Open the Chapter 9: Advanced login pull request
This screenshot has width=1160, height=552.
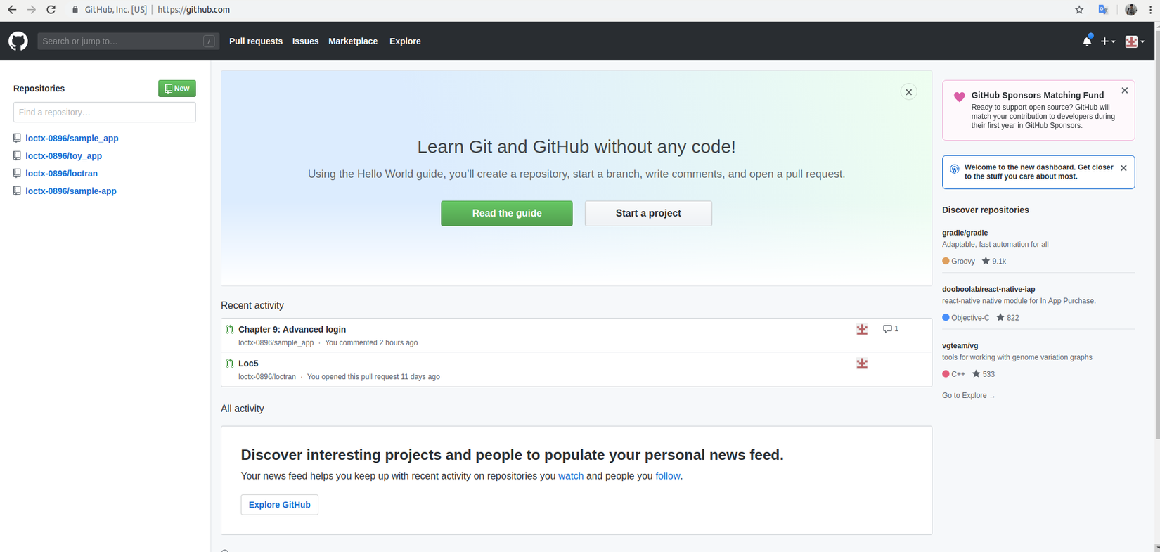point(292,329)
